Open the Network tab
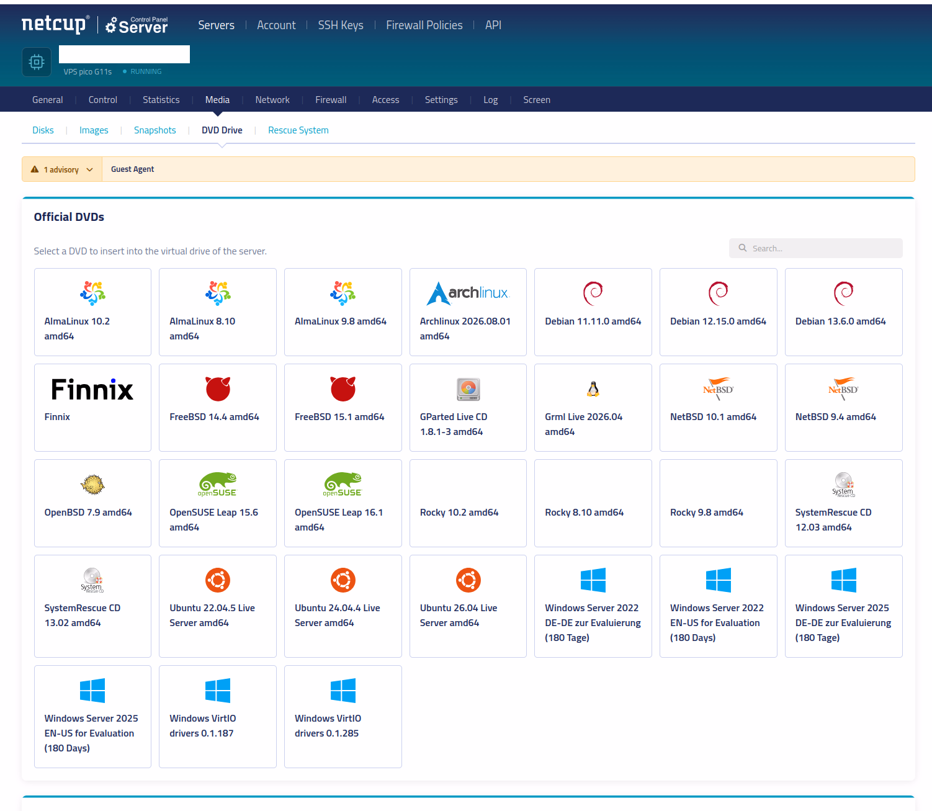932x811 pixels. [x=272, y=100]
